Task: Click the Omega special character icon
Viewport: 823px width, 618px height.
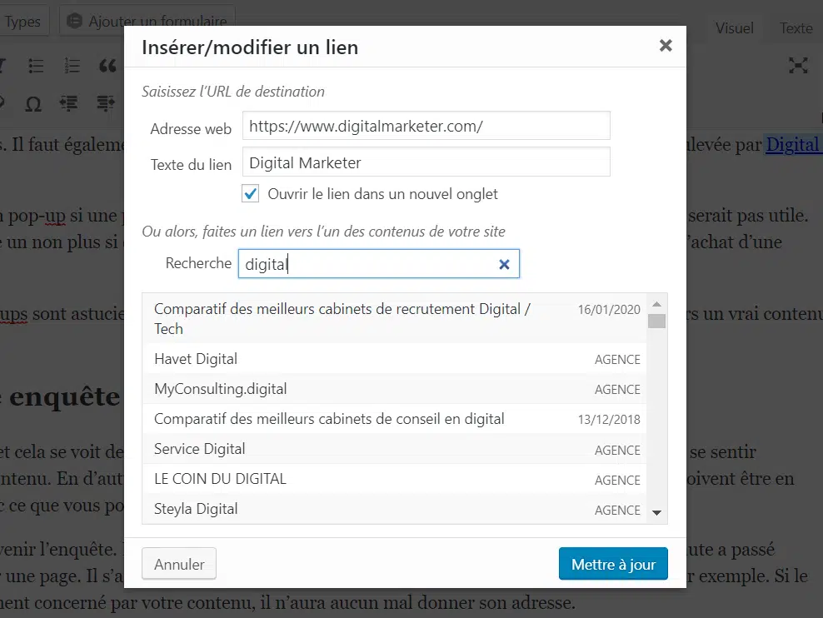Action: coord(33,104)
